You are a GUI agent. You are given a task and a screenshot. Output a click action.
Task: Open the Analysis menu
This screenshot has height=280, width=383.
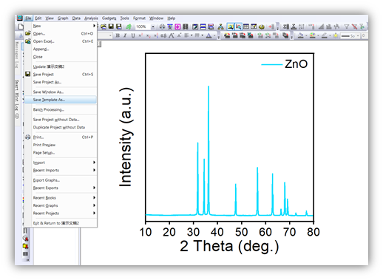[91, 18]
